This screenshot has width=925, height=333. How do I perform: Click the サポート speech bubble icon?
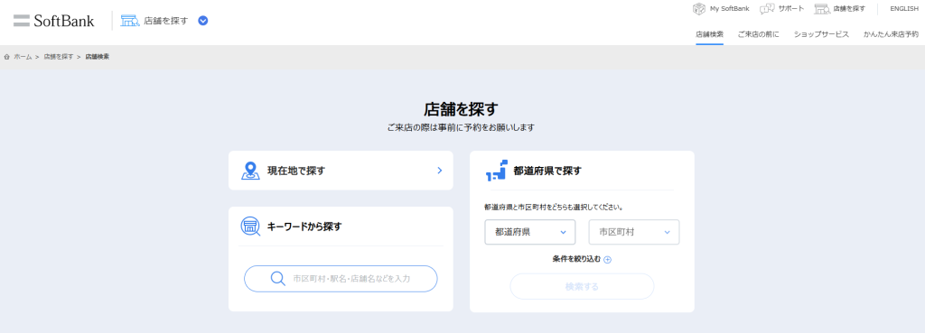pyautogui.click(x=767, y=9)
